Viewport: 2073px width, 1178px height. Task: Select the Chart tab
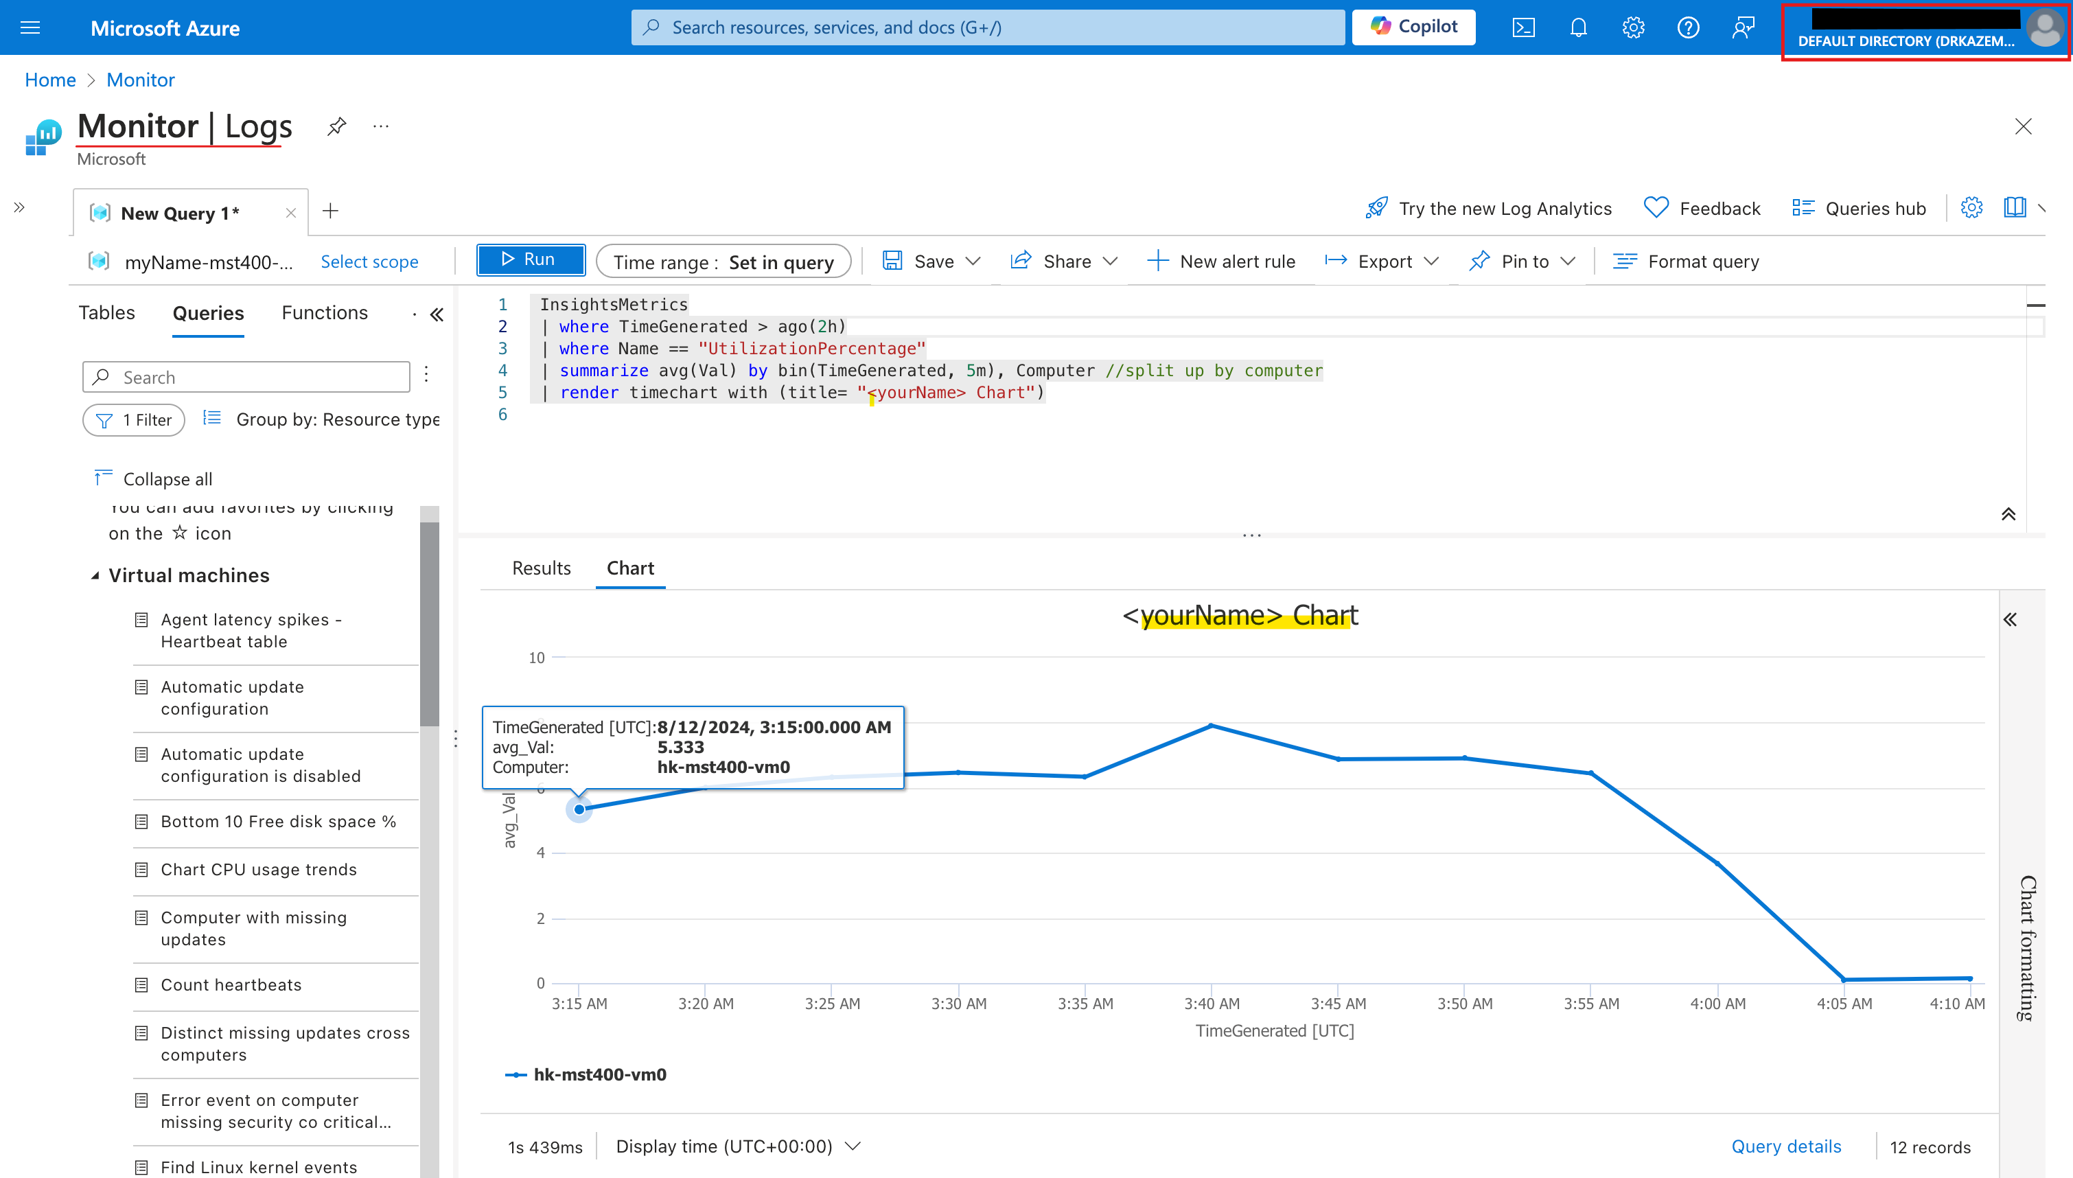click(x=630, y=568)
